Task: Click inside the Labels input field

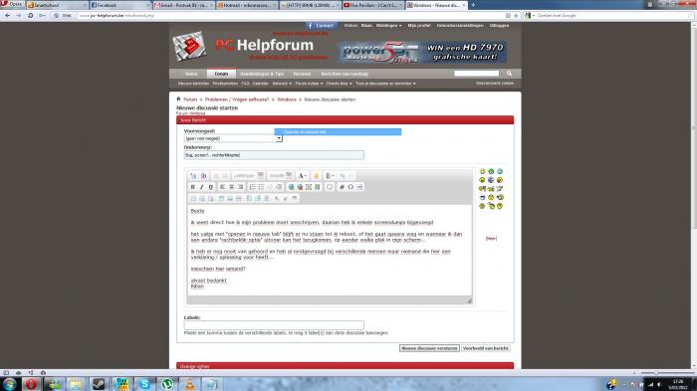Action: click(x=274, y=325)
